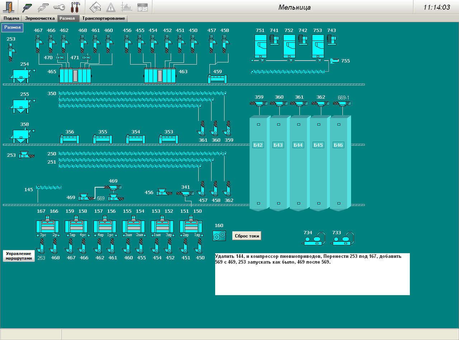Toggle the top indicator on silo Б42
459x340 pixels.
coord(258,124)
